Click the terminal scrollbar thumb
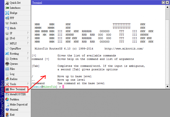Screen dimensions: 170x117 [x=167, y=14]
